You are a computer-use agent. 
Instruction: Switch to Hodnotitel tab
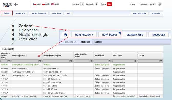[21, 14]
